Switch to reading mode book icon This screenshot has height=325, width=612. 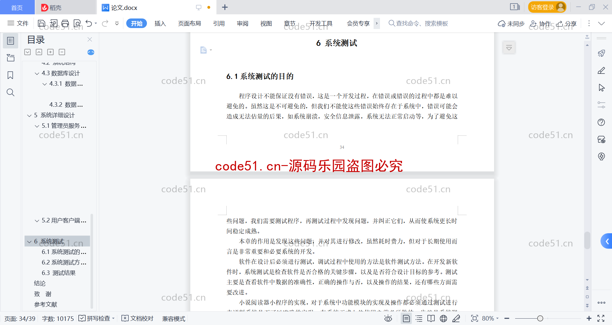[x=431, y=318]
